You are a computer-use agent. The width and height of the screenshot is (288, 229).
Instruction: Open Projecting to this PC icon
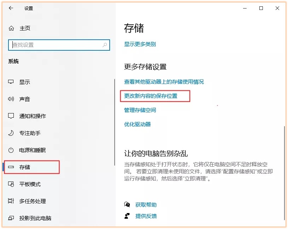[x=11, y=218]
